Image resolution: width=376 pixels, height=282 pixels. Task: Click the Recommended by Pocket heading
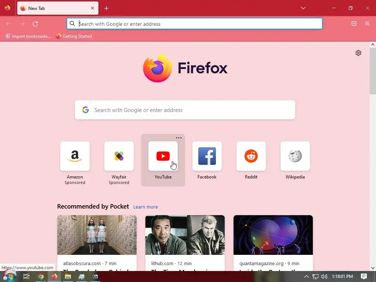[x=93, y=206]
